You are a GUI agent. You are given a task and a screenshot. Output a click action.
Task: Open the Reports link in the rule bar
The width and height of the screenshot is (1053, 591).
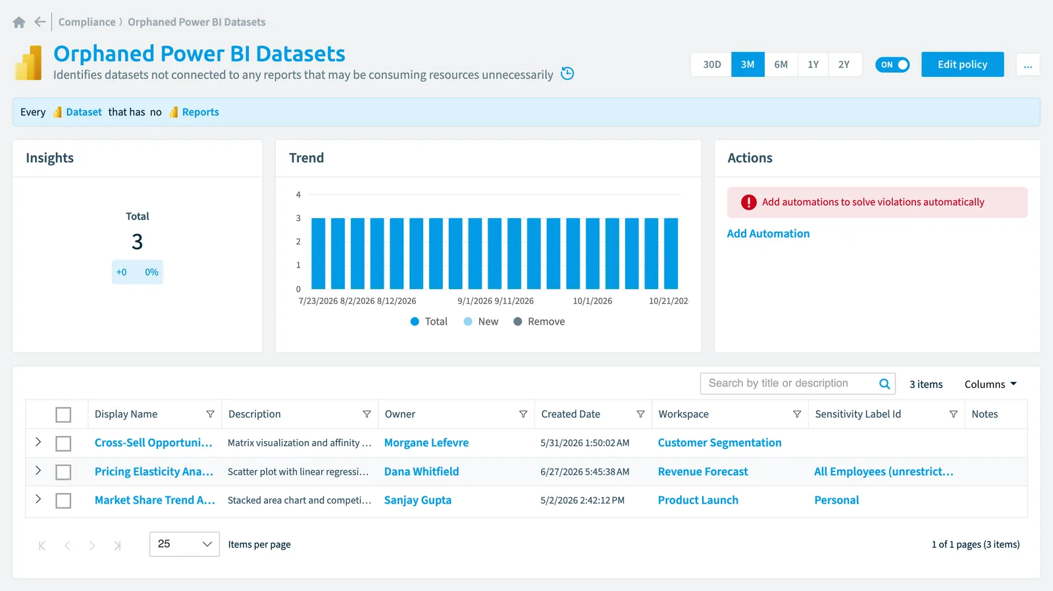coord(200,112)
